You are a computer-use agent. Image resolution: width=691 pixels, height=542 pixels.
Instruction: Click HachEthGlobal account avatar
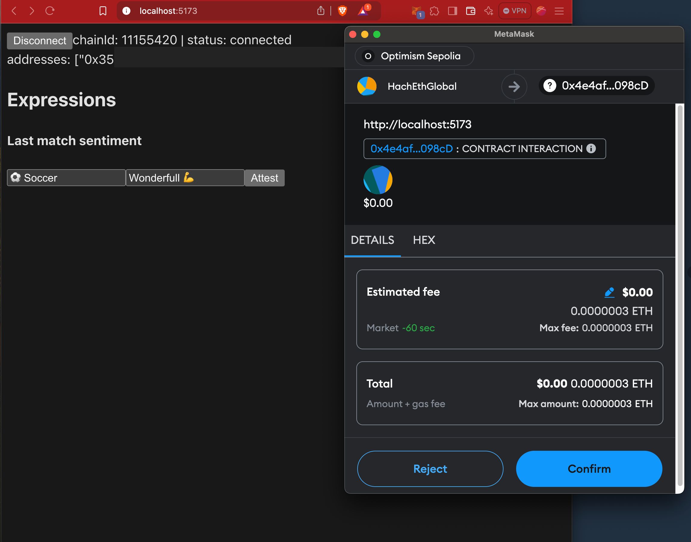367,86
